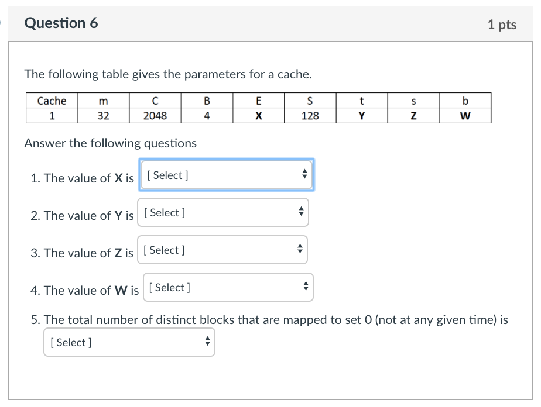Click the table cell with value 32
Screen dimensions: 541x407
[103, 116]
